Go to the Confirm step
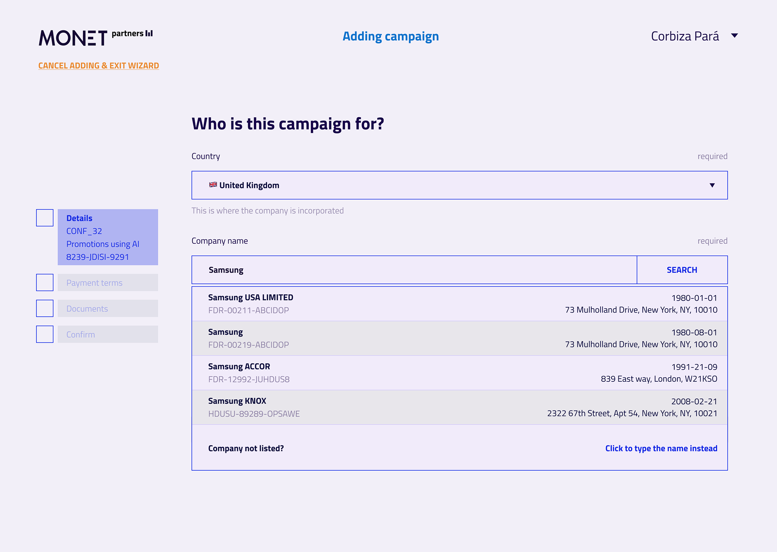Image resolution: width=777 pixels, height=552 pixels. (108, 334)
